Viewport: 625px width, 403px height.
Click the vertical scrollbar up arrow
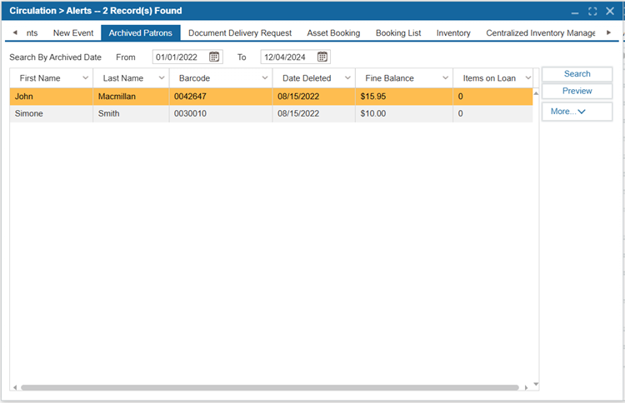536,93
